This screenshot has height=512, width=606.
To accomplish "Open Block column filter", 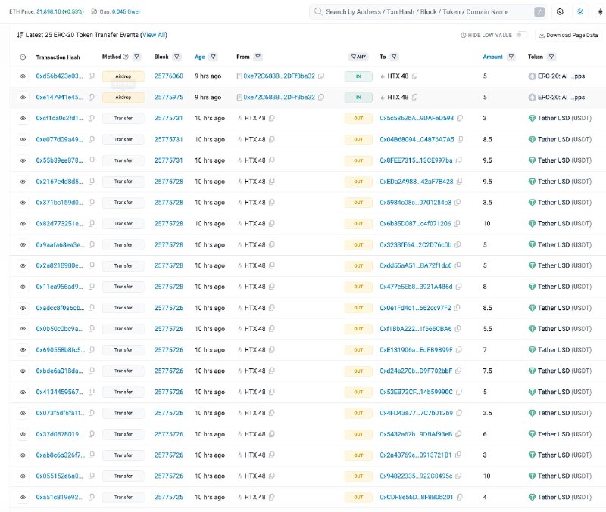I will [176, 57].
